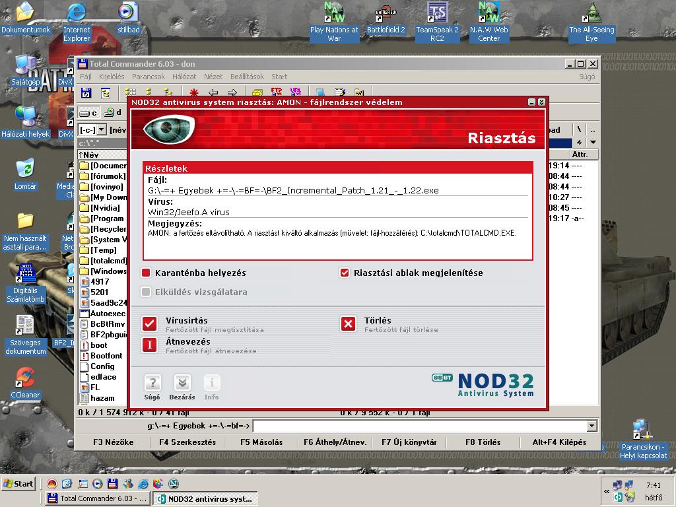Launch CCleaner from the desktop
Screen dimensions: 676x507
point(25,378)
